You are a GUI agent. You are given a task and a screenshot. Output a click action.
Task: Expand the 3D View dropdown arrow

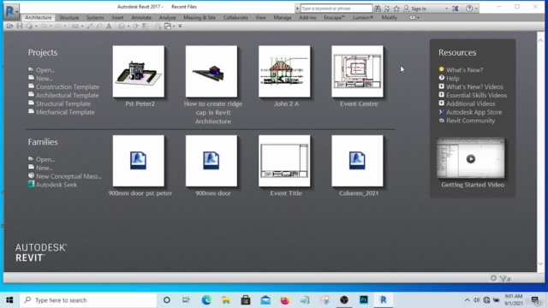click(128, 27)
